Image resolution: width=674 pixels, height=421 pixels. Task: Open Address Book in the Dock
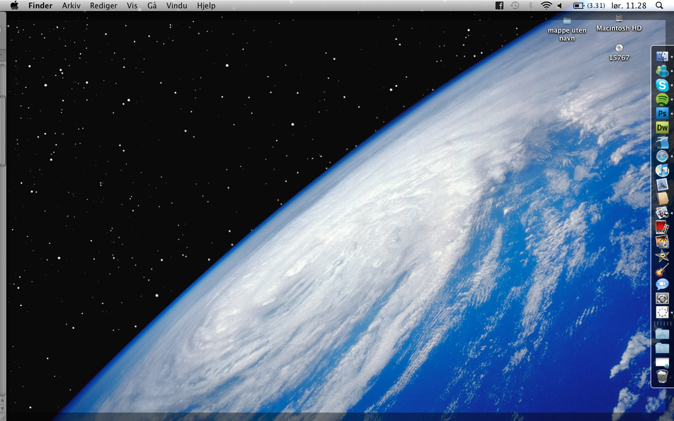point(662,198)
